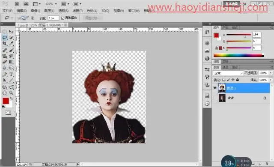Image resolution: width=274 pixels, height=167 pixels.
Task: Open the layer fill slider arrow
Action: [271, 80]
